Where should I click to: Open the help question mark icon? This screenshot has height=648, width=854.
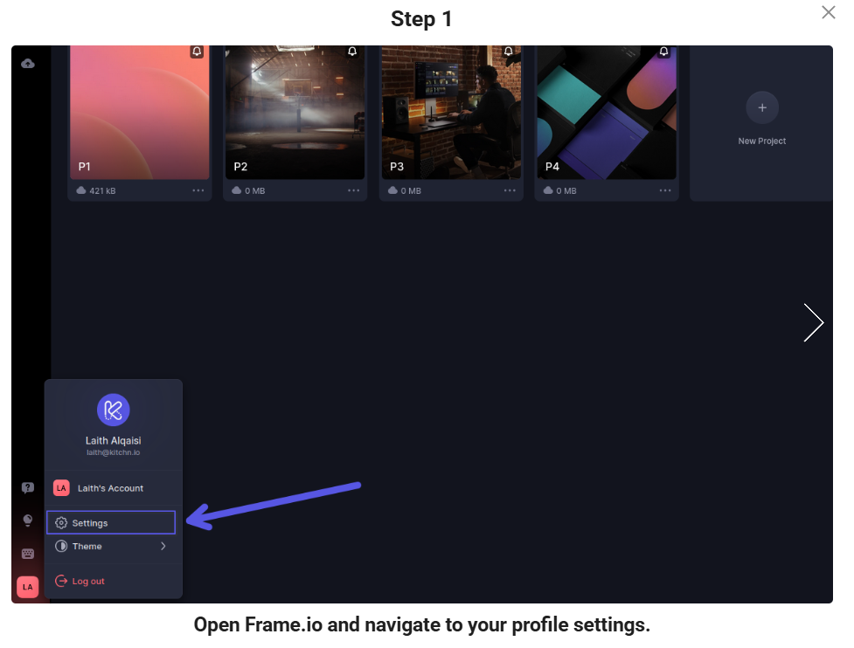(x=28, y=488)
